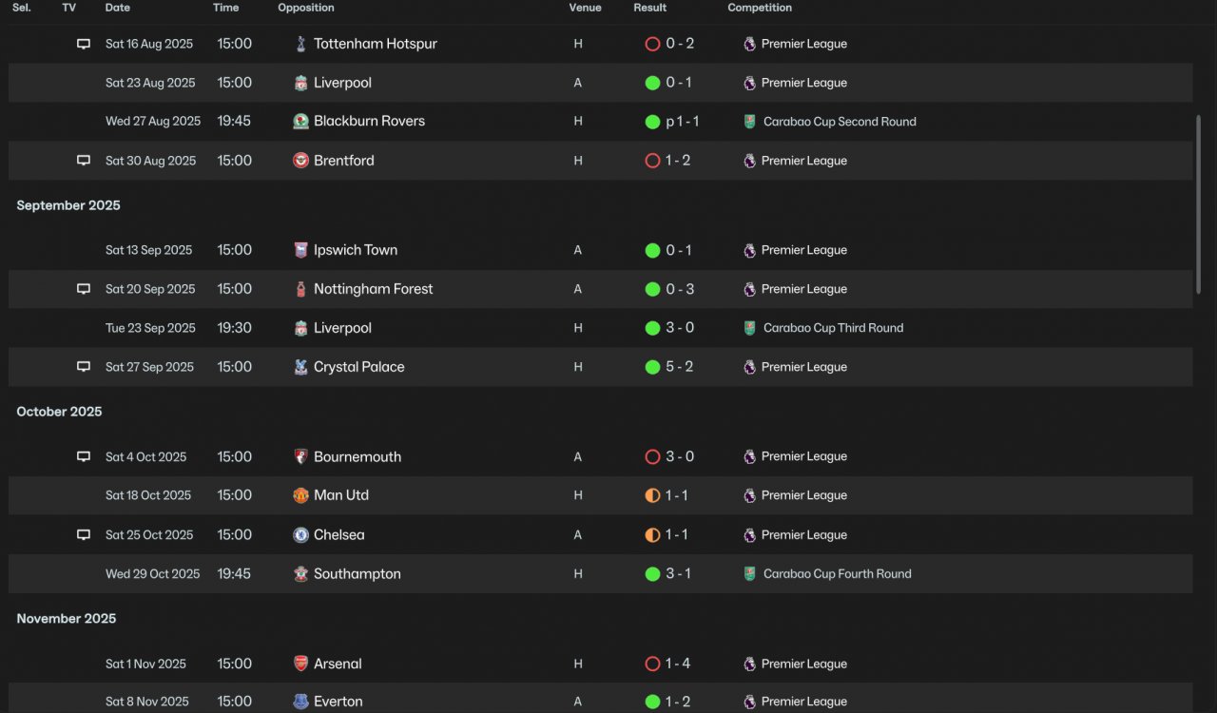The image size is (1217, 713).
Task: Click the red loss indicator for Bournemouth match
Action: click(652, 456)
